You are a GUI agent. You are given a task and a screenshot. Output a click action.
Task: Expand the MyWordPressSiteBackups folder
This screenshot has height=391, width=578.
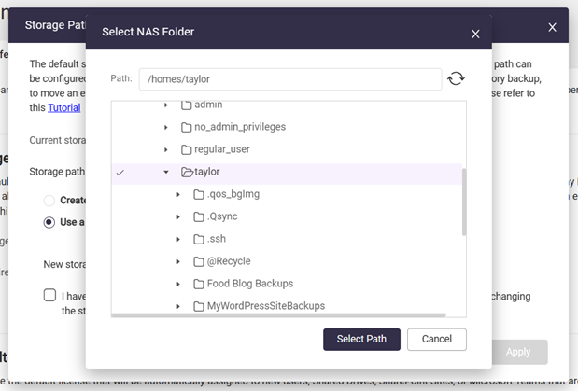pyautogui.click(x=178, y=306)
